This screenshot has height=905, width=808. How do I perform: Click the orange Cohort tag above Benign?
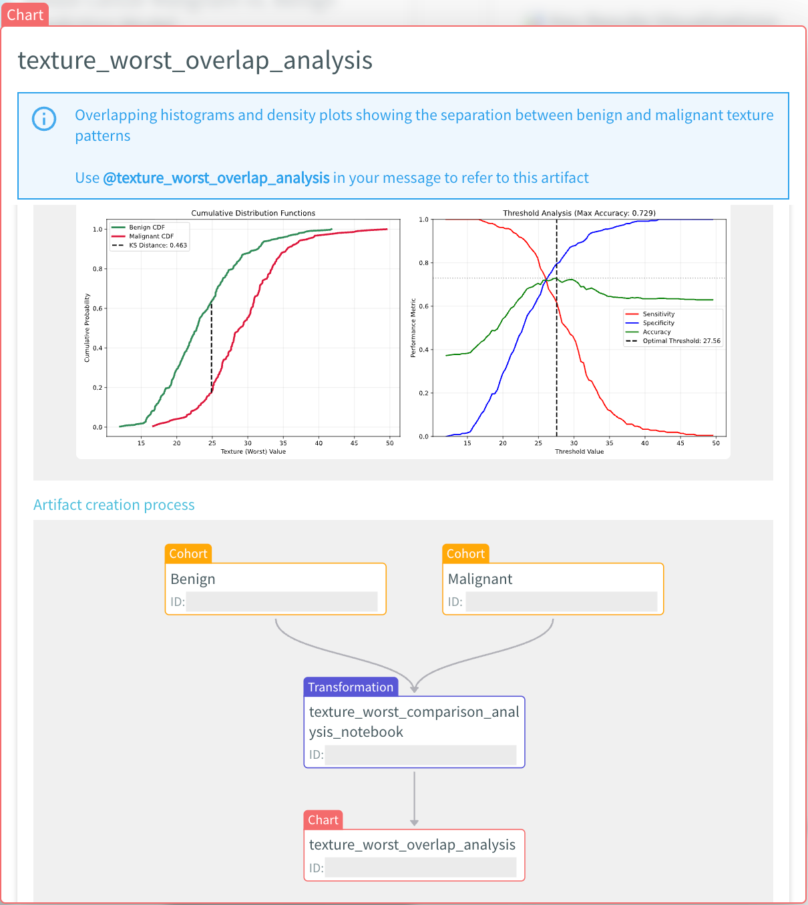(188, 553)
